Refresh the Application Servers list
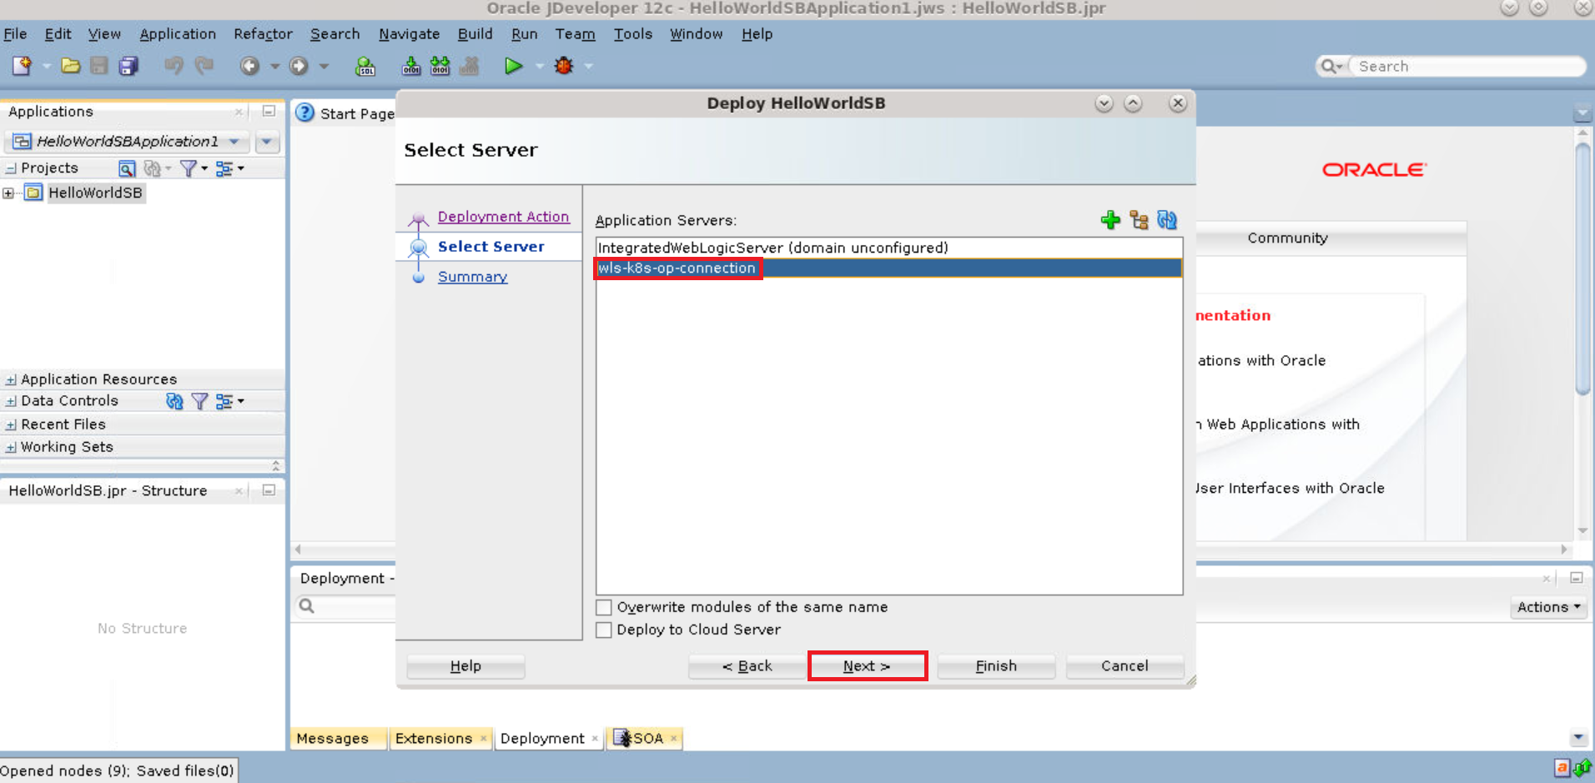Viewport: 1595px width, 783px height. pos(1167,220)
